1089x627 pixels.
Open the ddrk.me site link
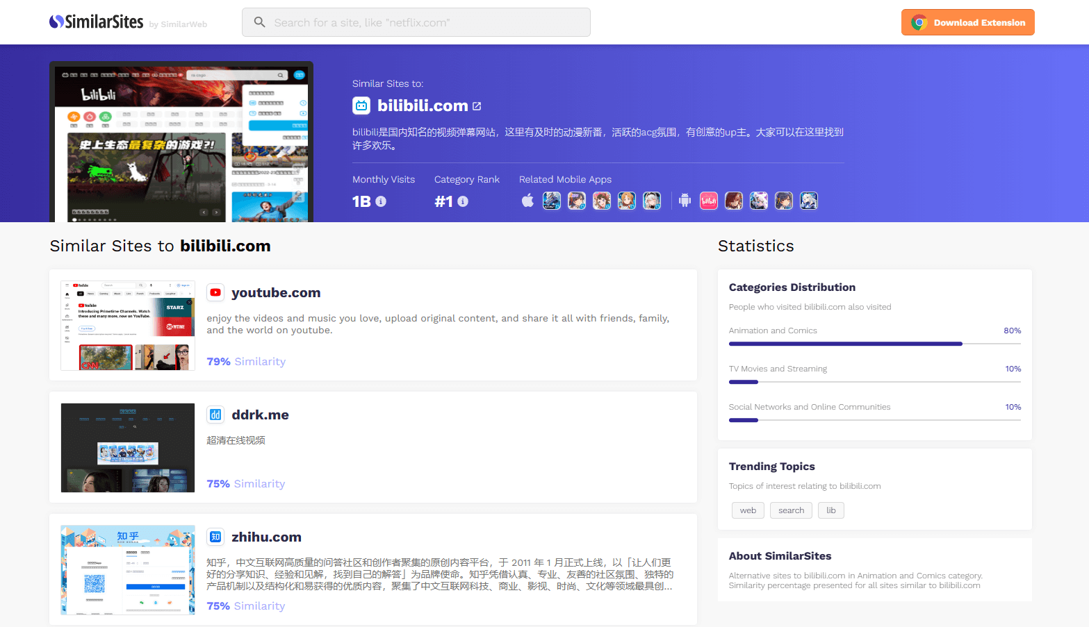click(260, 415)
